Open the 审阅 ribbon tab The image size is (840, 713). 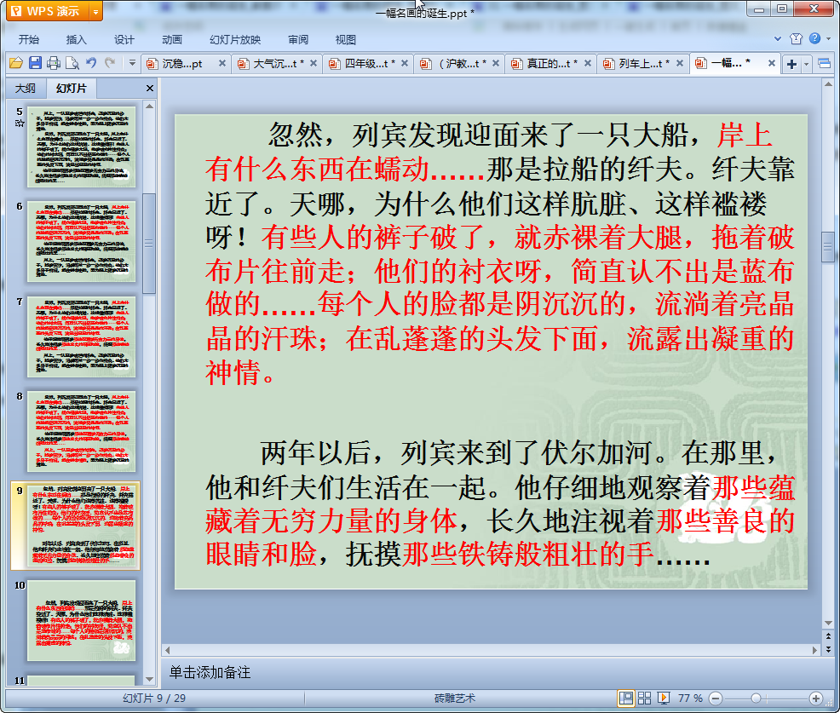point(298,40)
